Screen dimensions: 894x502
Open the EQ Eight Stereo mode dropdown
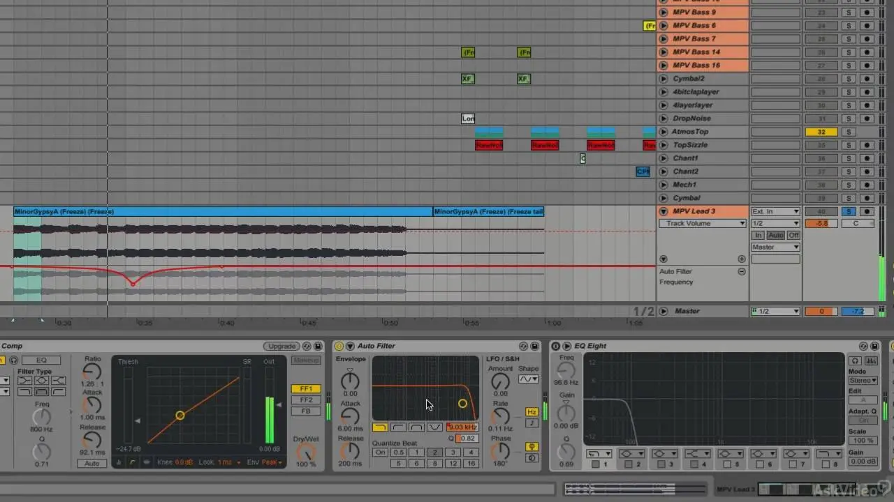(863, 381)
